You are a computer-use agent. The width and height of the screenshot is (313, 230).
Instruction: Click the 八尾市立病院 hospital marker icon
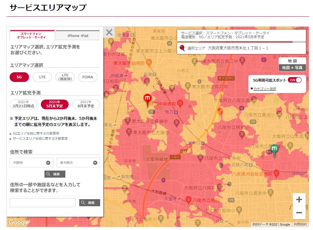point(188,200)
